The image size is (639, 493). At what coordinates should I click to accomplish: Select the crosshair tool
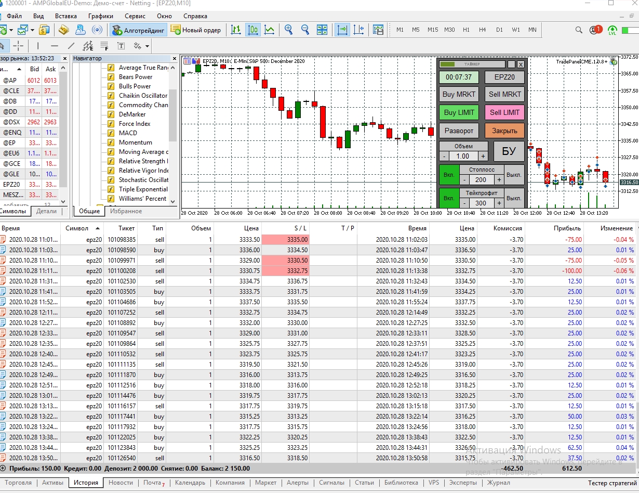pos(18,46)
